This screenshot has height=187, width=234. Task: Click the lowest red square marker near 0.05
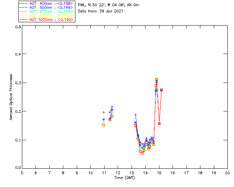[x=142, y=153]
